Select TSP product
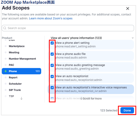137x116 pixels. pos(11,96)
